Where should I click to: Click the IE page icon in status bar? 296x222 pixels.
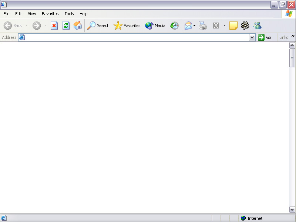pyautogui.click(x=4, y=218)
